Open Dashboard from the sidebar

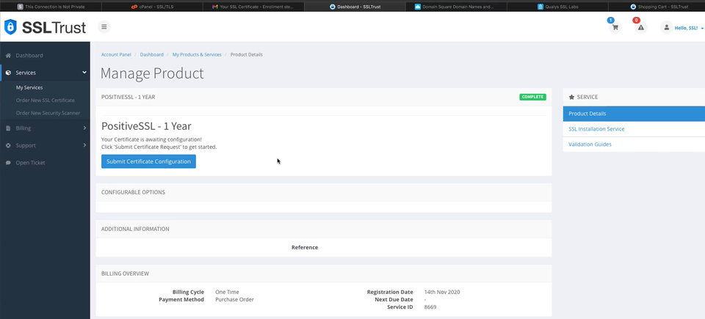29,55
